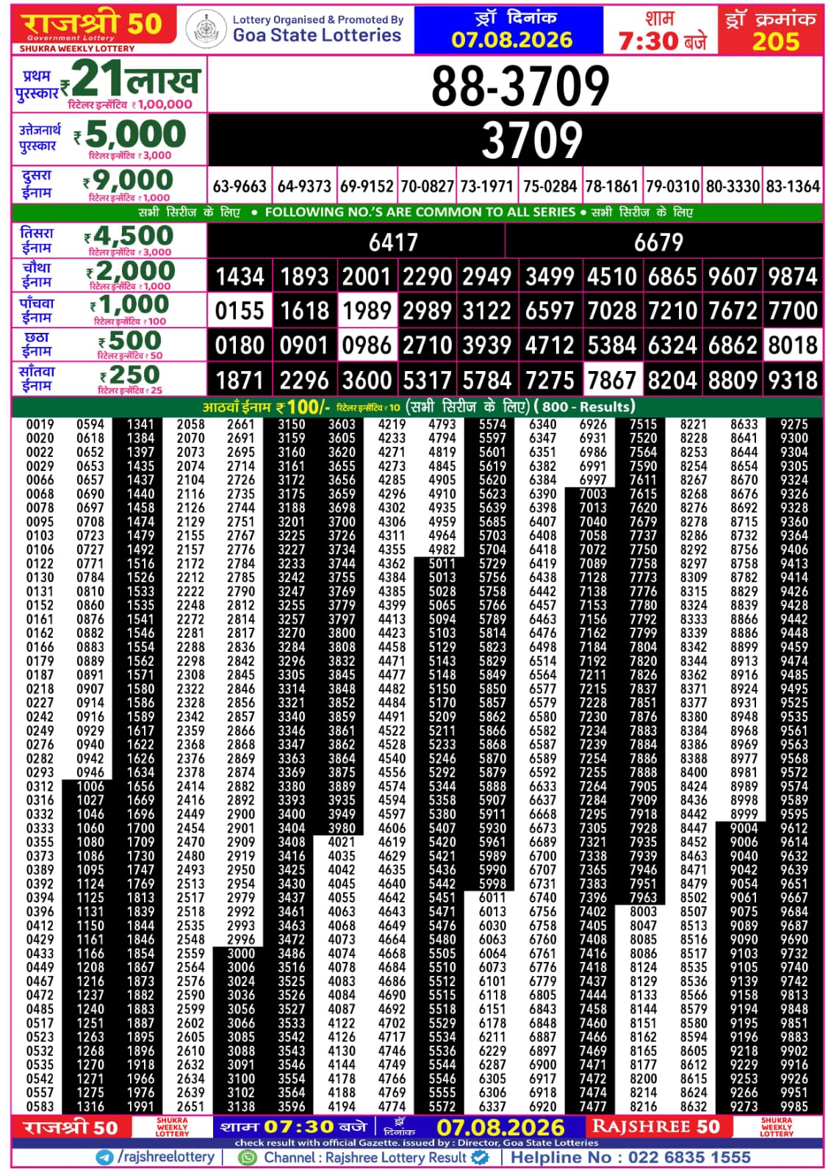The height and width of the screenshot is (1175, 831).
Task: Click the footer RAJSHREE 50 English label
Action: [x=655, y=1127]
